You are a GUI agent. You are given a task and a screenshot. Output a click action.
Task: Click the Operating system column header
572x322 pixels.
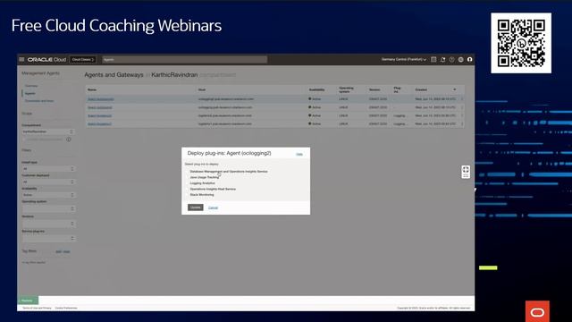(x=347, y=89)
